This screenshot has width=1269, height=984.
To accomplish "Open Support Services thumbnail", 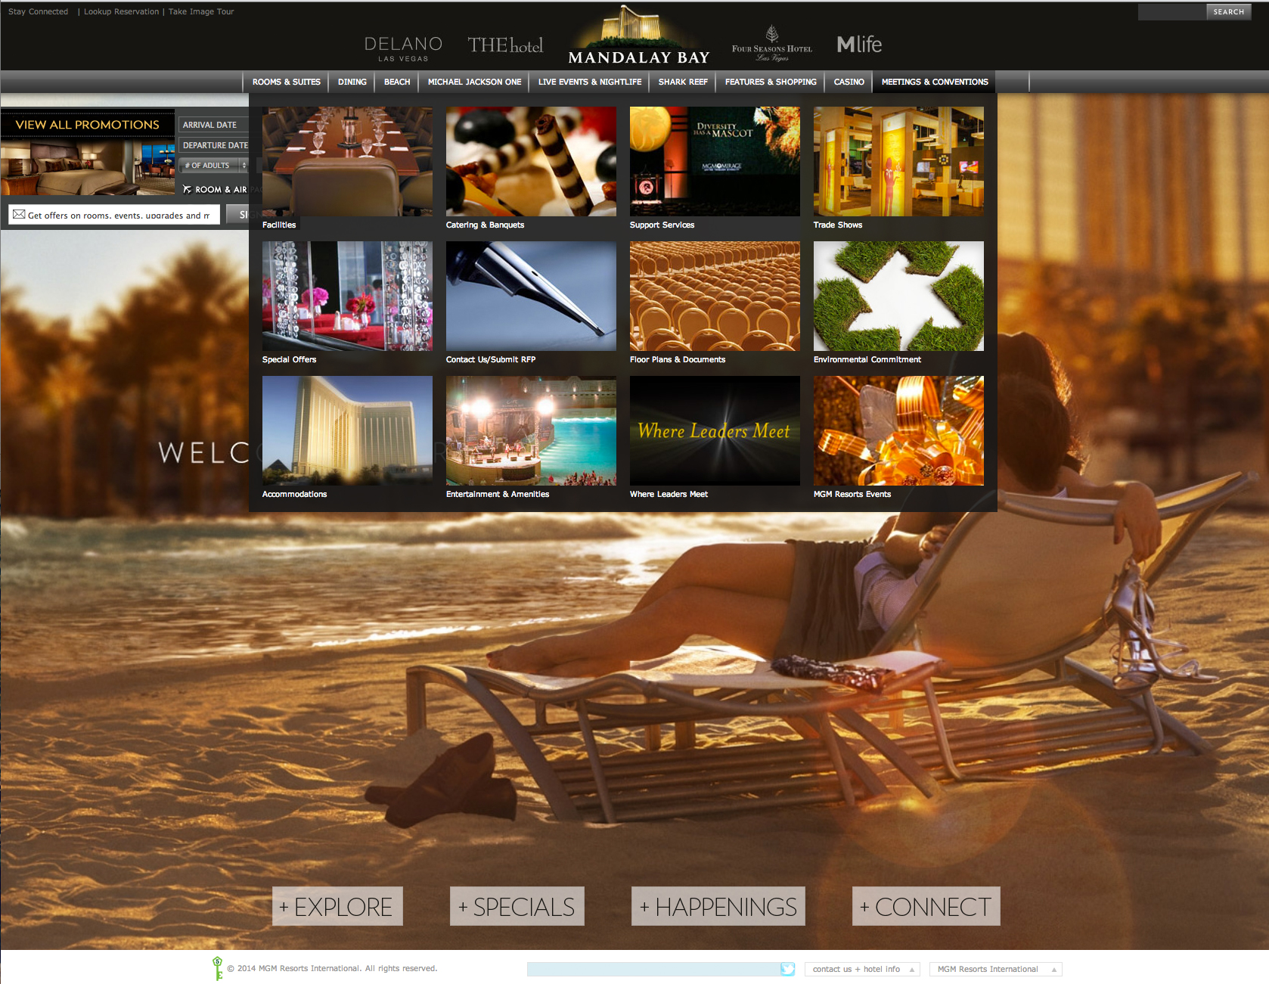I will click(715, 161).
